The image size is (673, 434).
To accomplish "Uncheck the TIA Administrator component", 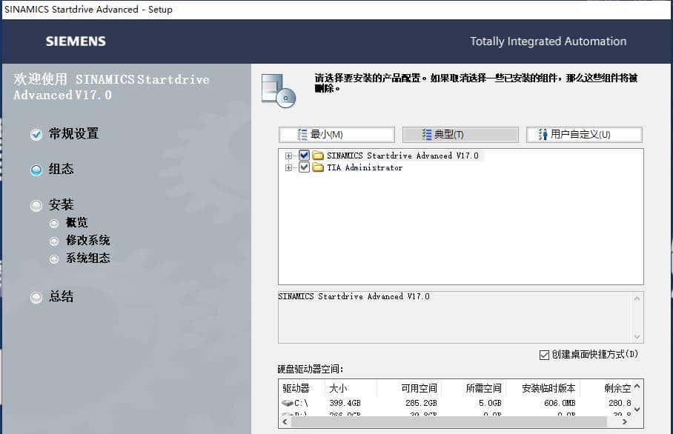I will coord(302,167).
